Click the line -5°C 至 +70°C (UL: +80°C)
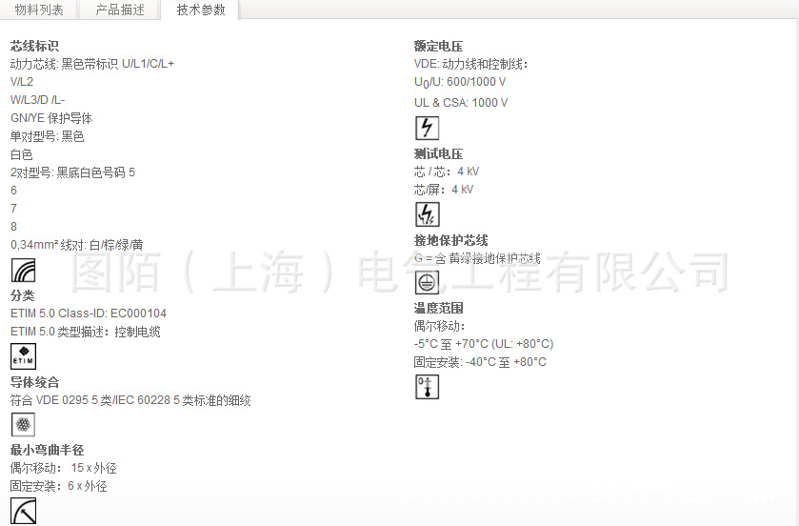The height and width of the screenshot is (526, 799). [484, 344]
